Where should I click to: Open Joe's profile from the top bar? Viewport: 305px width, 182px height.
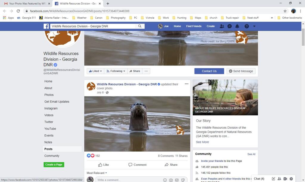pyautogui.click(x=163, y=26)
